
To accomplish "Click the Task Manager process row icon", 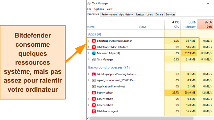I will 94,60.
